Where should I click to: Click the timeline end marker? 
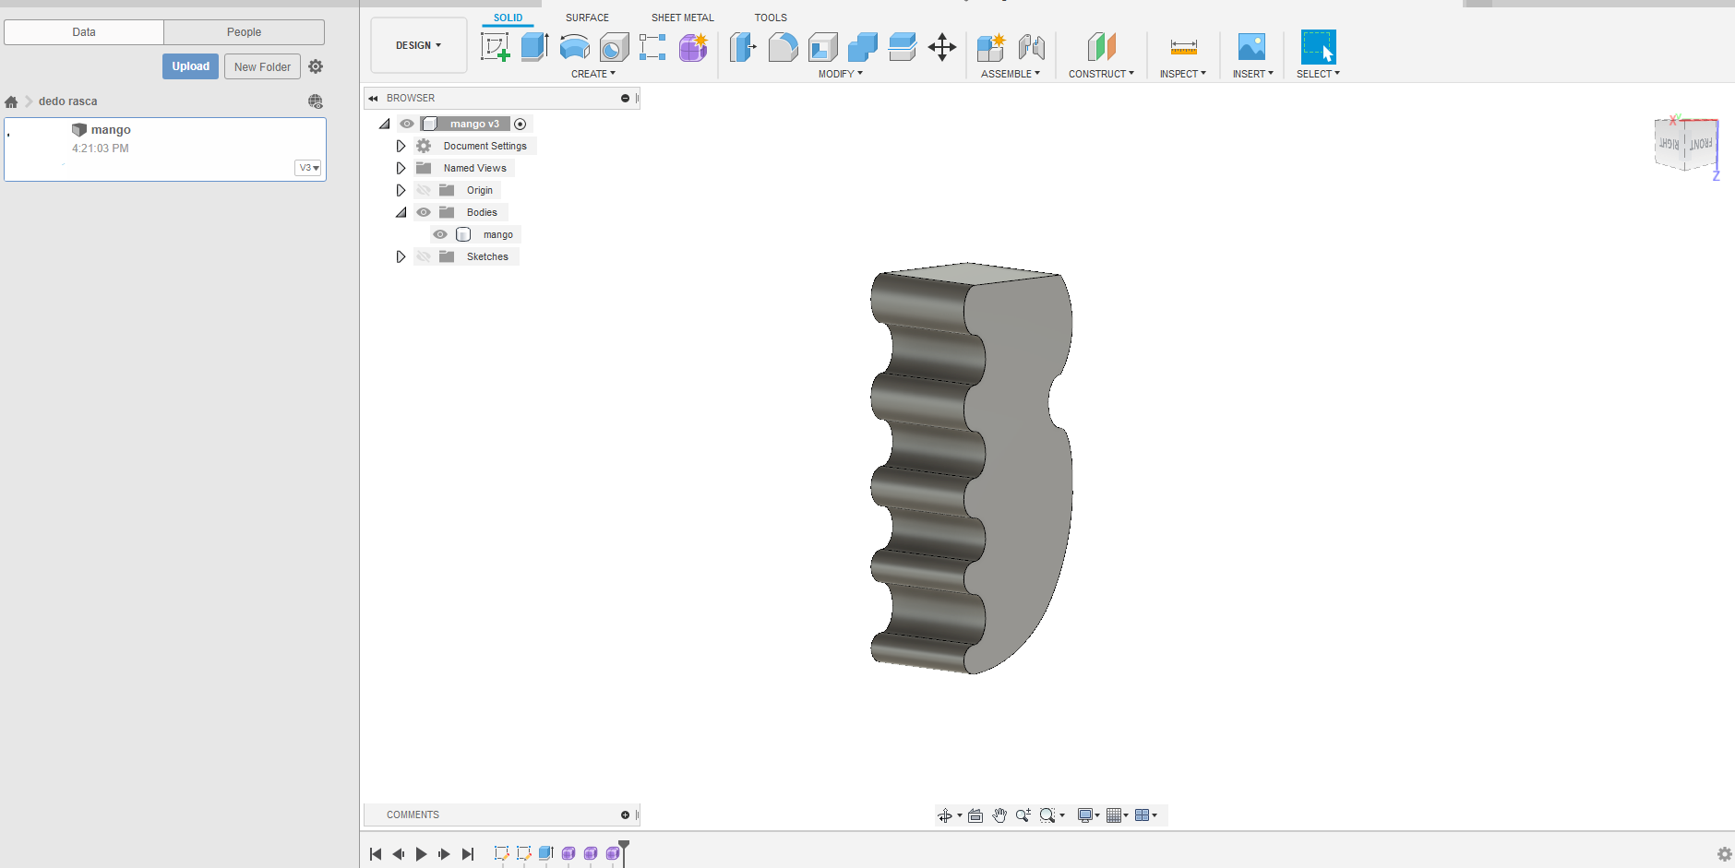point(624,849)
